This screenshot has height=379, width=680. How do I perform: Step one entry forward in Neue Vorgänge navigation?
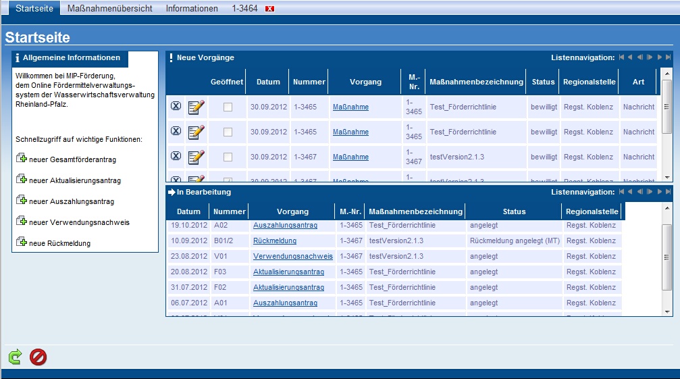[649, 57]
